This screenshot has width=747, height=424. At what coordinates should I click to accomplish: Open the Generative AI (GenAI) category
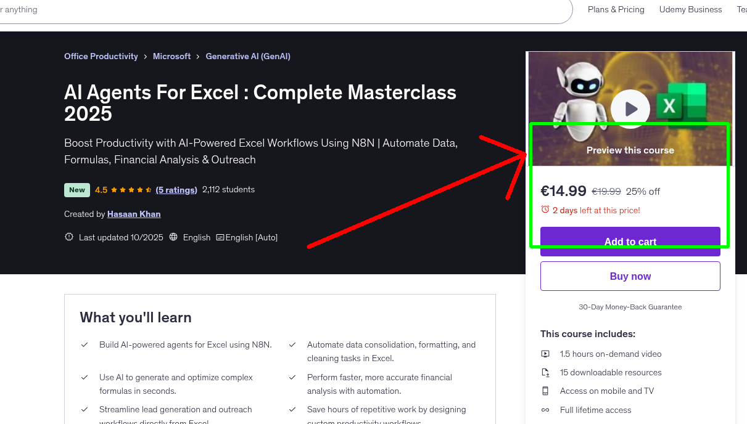(248, 56)
